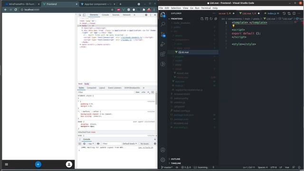Viewport: 304px width, 171px height.
Task: Collapse all folders in explorer
Action: [216, 19]
